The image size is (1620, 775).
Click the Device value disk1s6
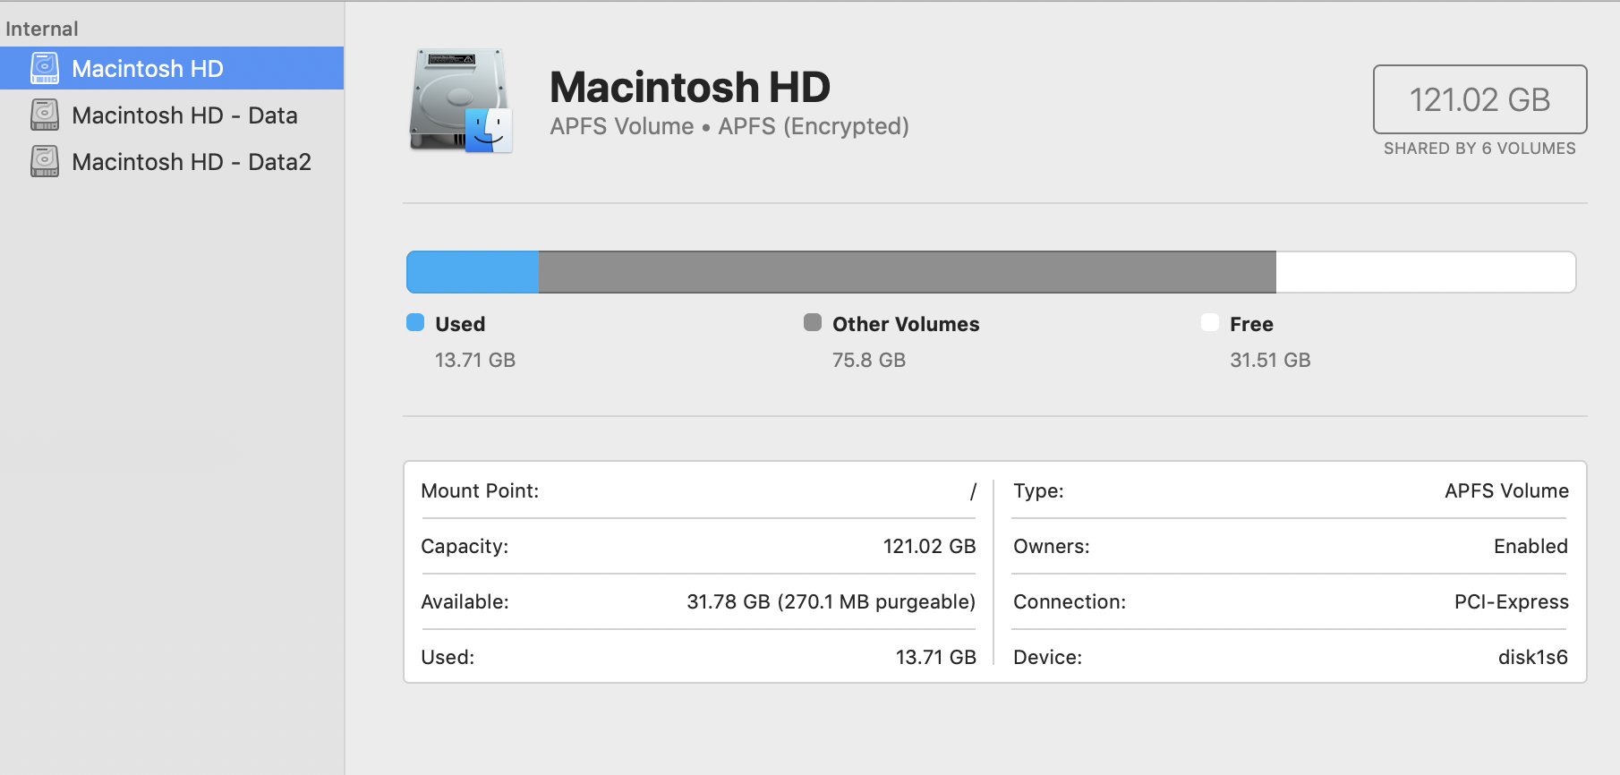(x=1532, y=657)
